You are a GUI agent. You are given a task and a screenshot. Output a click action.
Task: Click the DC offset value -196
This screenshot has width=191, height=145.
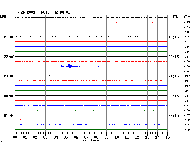(187, 110)
